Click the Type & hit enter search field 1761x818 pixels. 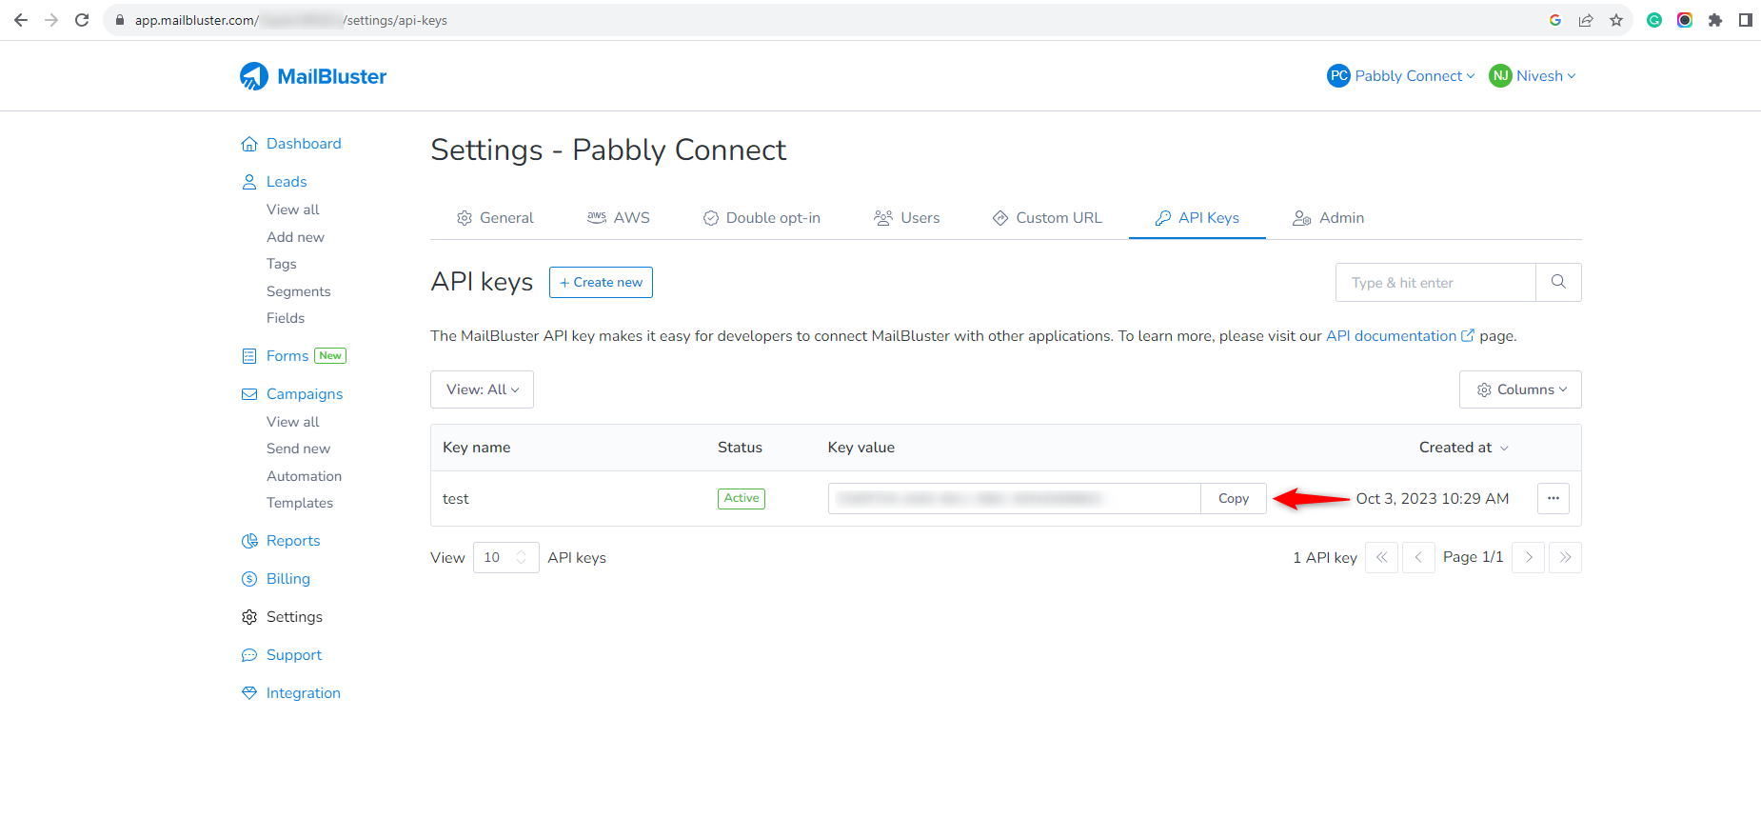tap(1435, 282)
